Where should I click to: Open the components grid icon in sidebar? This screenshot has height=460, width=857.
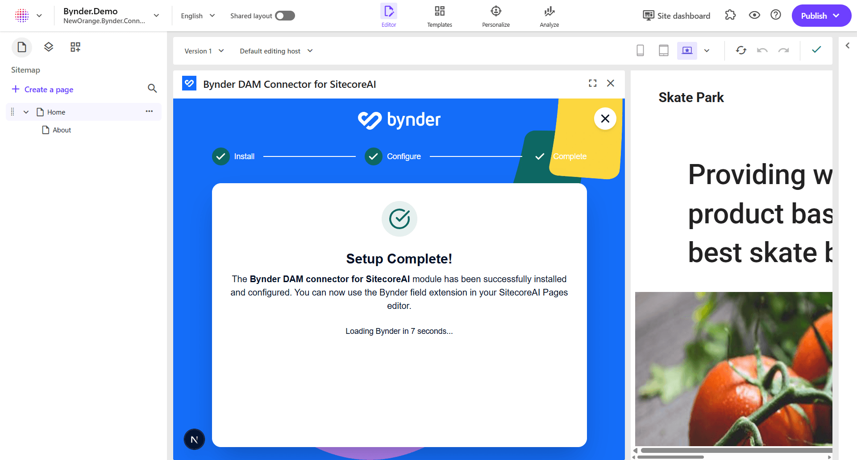tap(75, 47)
